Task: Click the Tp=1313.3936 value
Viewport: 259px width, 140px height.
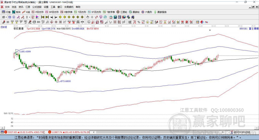Action: (33, 29)
